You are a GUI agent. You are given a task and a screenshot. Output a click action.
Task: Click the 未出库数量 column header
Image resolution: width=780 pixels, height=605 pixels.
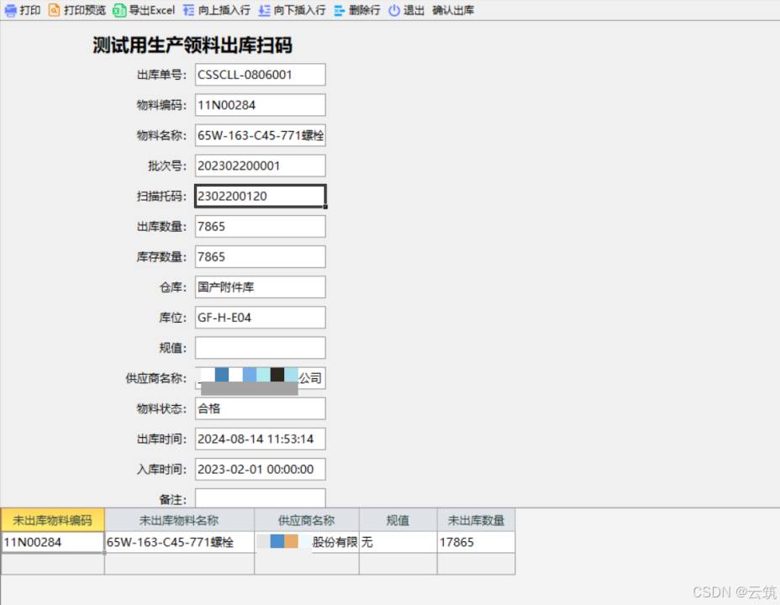(476, 520)
